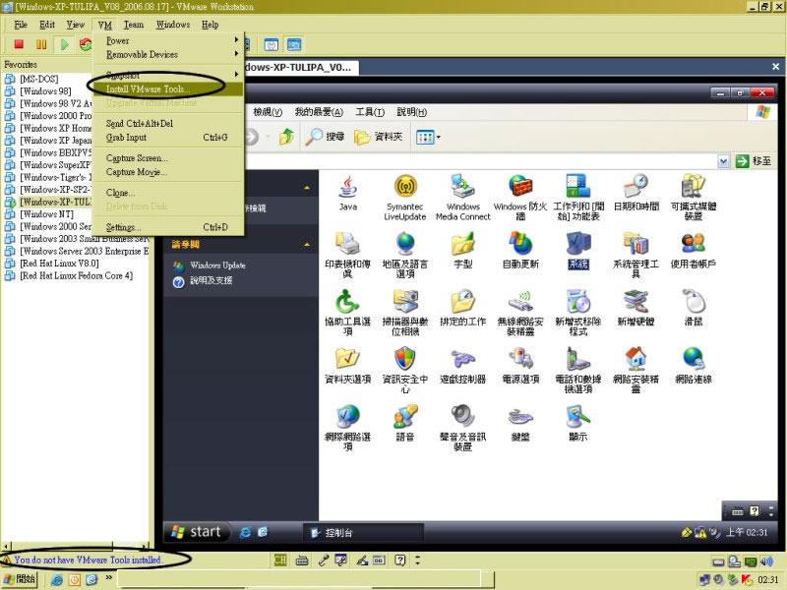Open the Edit menu
The height and width of the screenshot is (590, 787).
(x=47, y=24)
